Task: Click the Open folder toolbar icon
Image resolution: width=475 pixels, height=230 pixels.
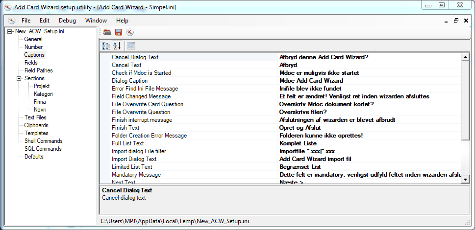Action: point(107,32)
